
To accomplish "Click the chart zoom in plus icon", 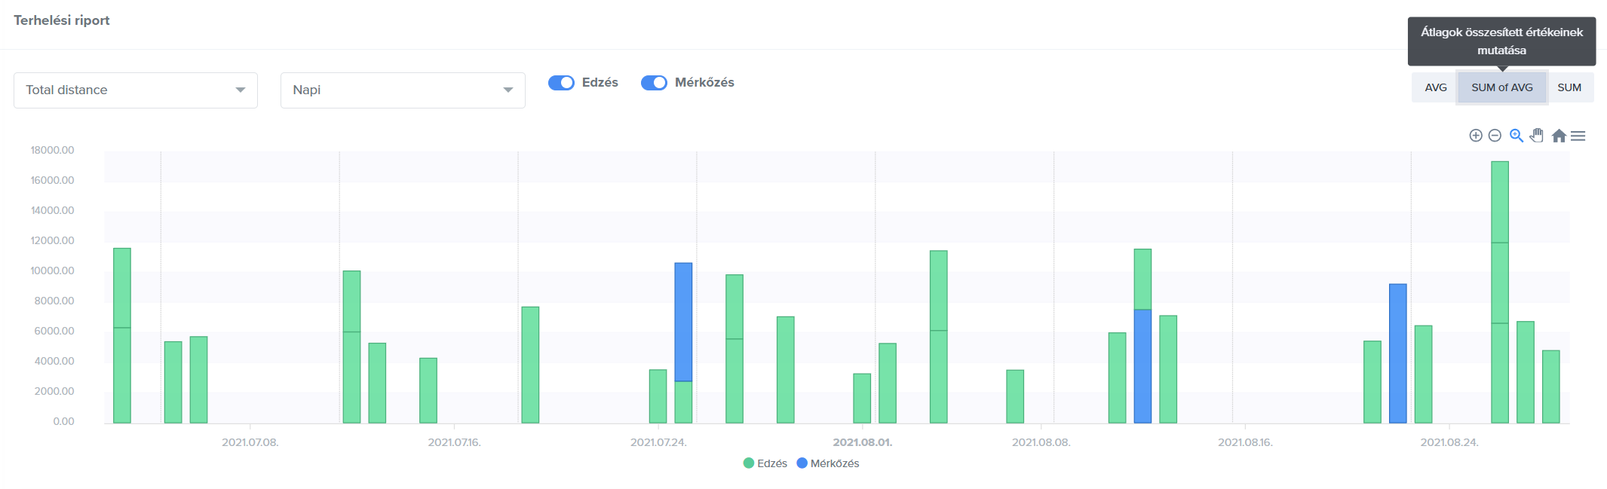I will click(x=1476, y=136).
